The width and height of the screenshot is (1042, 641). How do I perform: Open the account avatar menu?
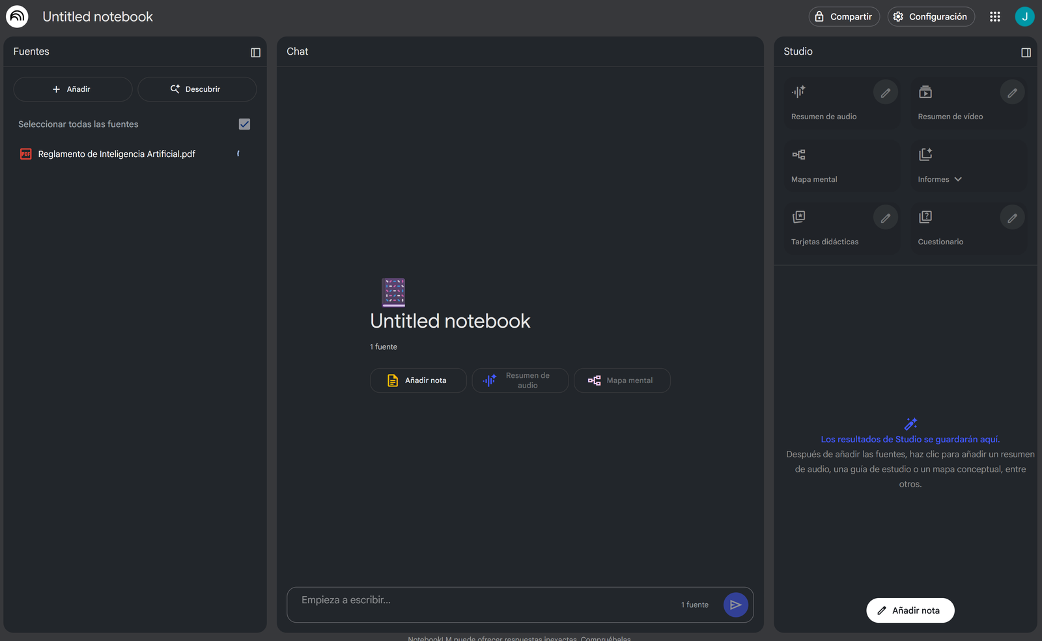[1024, 17]
